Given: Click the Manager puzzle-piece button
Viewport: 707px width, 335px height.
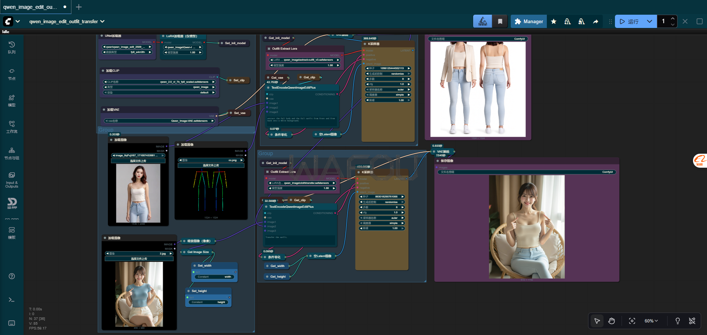Looking at the screenshot, I should 528,22.
